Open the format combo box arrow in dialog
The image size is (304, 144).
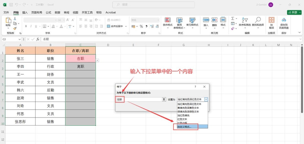coord(206,99)
